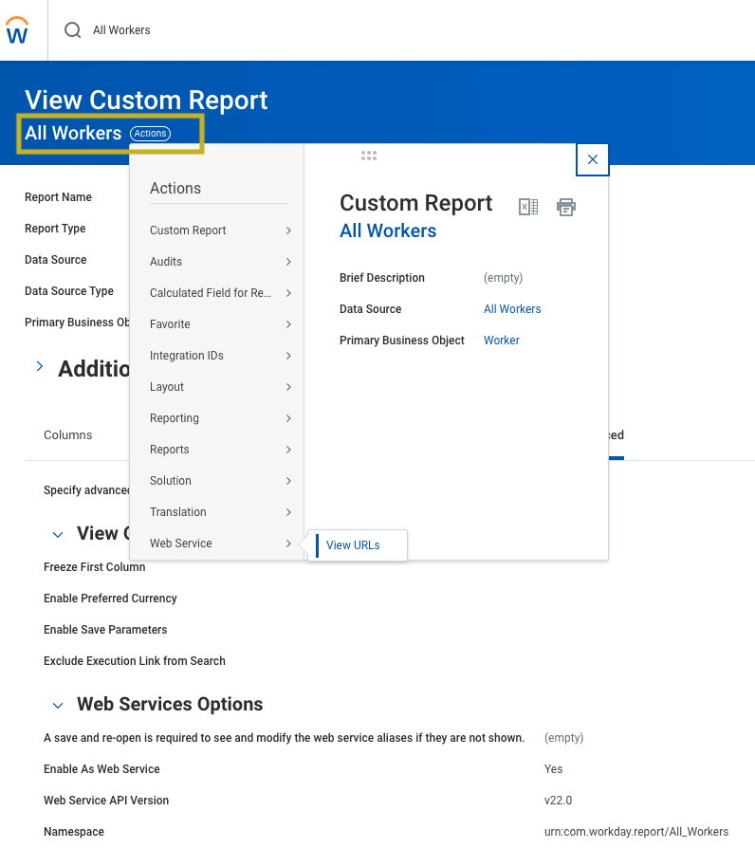Image resolution: width=755 pixels, height=848 pixels.
Task: Click the Namespace label
Action: point(74,832)
